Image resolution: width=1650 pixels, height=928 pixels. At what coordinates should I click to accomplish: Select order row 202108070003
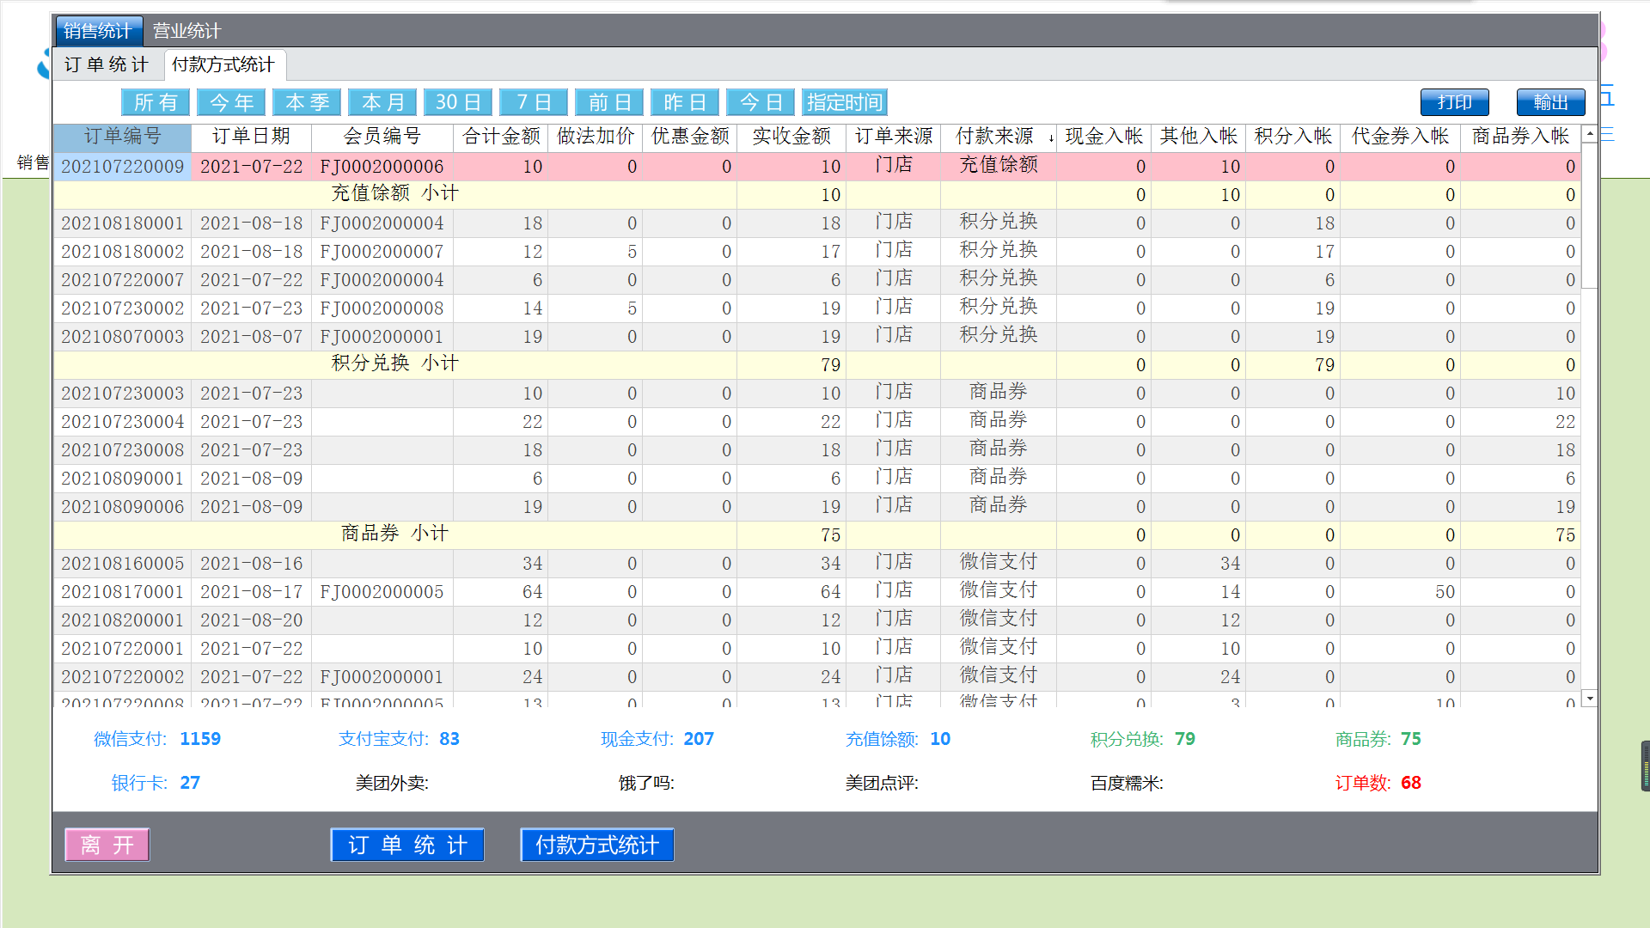click(x=816, y=337)
